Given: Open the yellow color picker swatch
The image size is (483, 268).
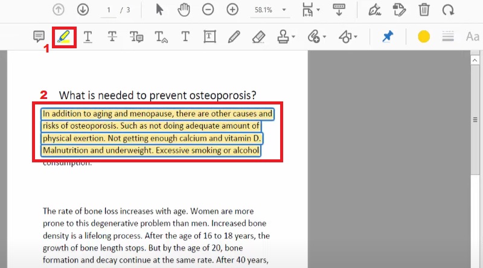Looking at the screenshot, I should (x=424, y=37).
